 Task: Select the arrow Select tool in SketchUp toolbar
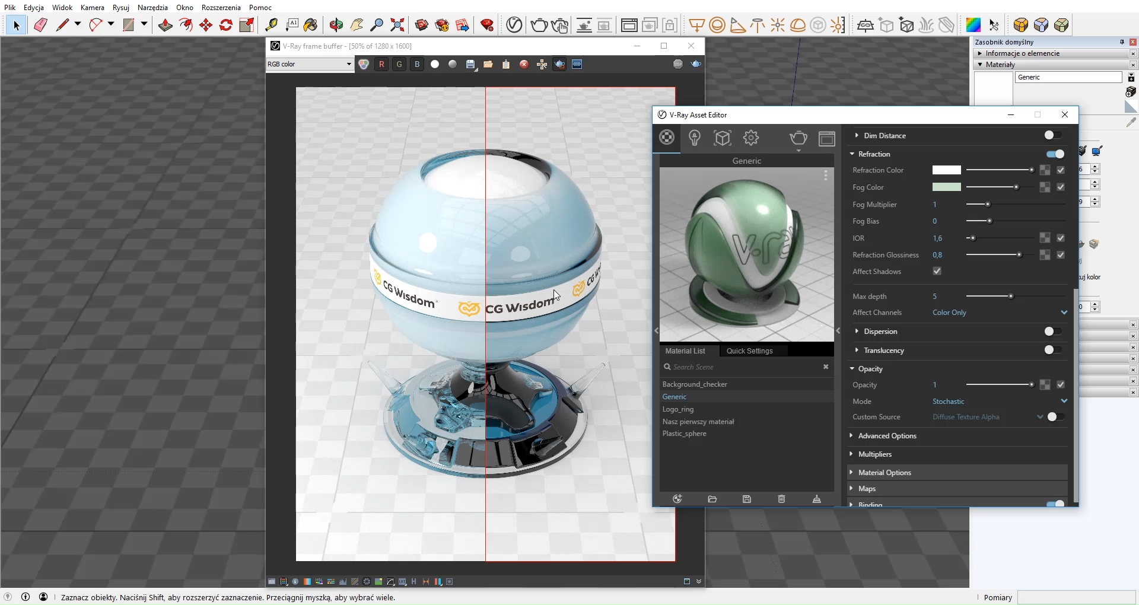[x=16, y=25]
